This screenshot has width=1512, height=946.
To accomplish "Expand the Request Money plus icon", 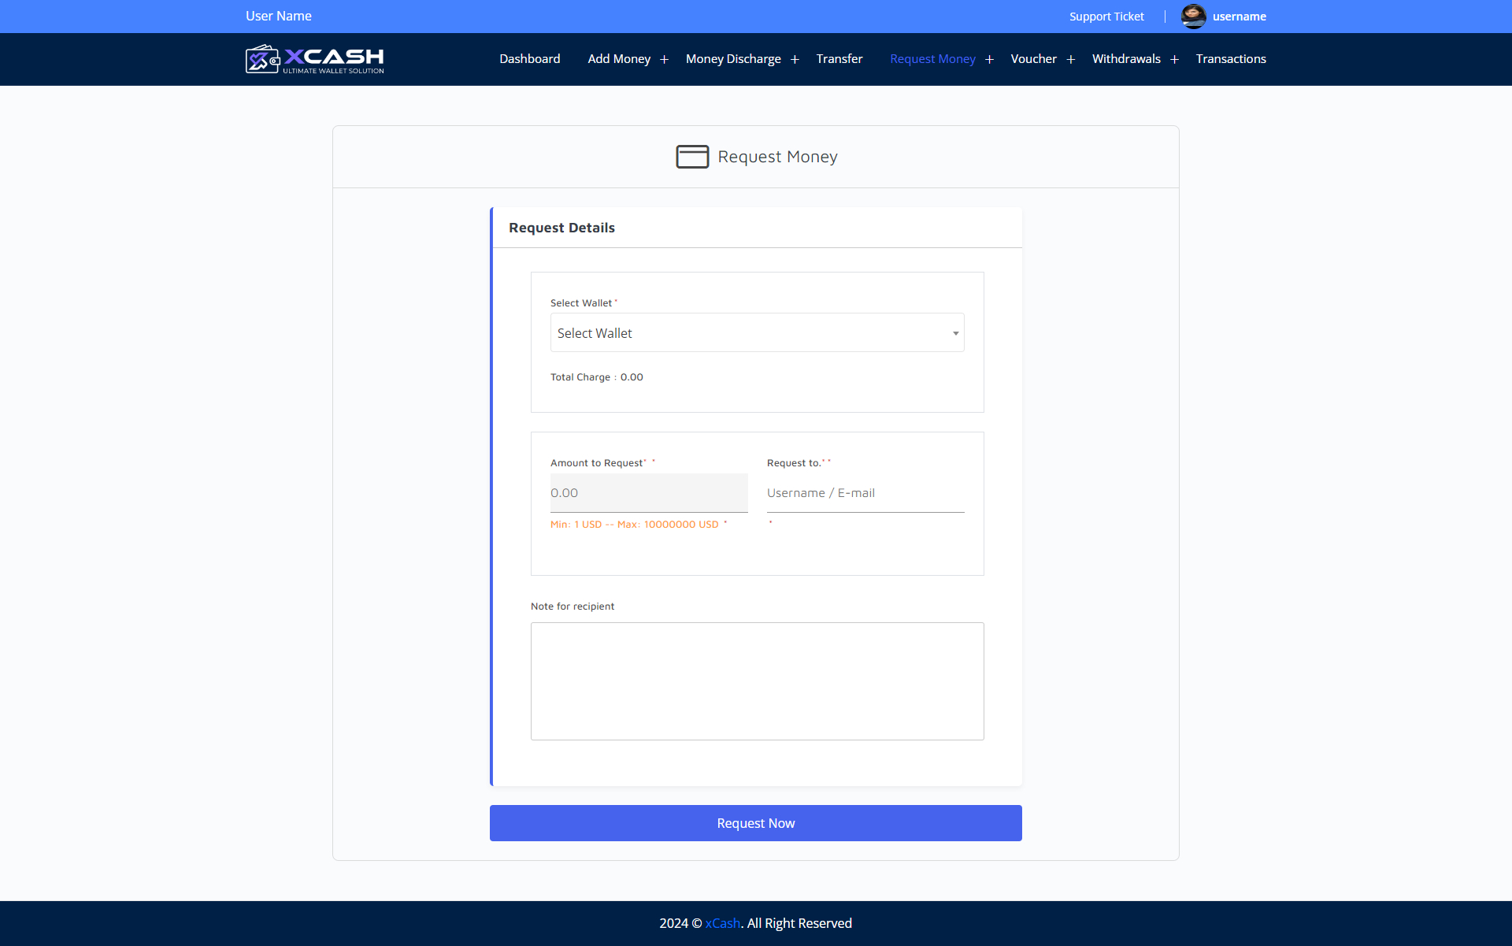I will click(x=989, y=60).
